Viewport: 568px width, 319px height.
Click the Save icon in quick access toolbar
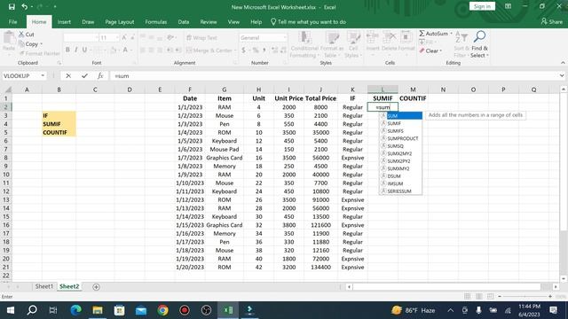coord(12,6)
